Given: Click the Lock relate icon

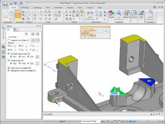Looking at the screenshot, I should [78, 12].
